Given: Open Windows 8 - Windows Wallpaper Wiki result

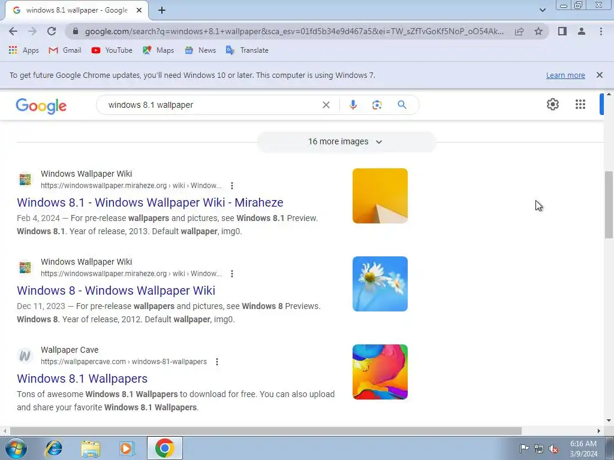Looking at the screenshot, I should coord(116,290).
